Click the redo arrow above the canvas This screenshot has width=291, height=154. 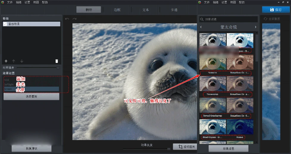coord(74,19)
